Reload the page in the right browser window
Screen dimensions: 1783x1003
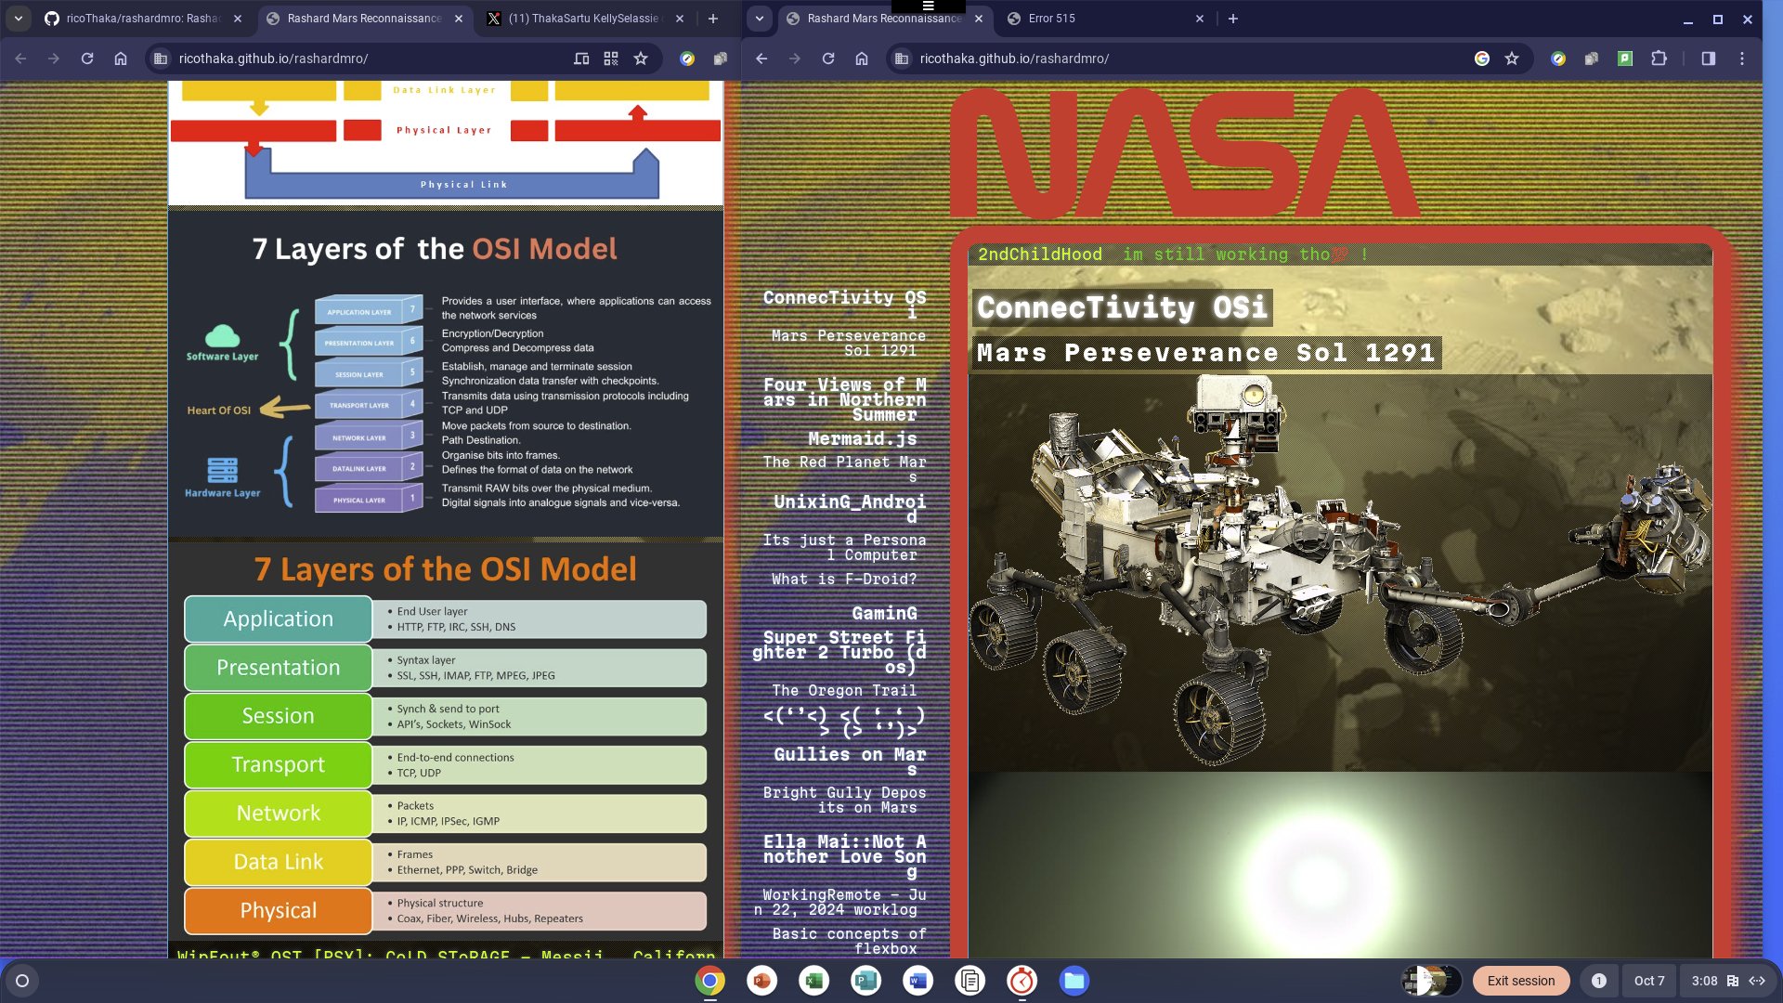pos(828,59)
